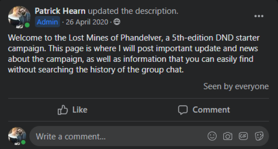This screenshot has height=149, width=278.
Task: Open Seen by everyone viewer list
Action: pyautogui.click(x=236, y=86)
